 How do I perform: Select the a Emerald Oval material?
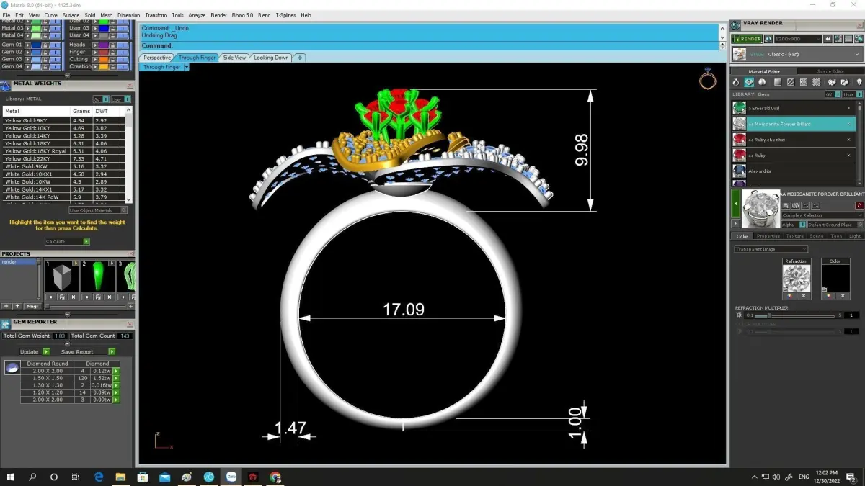click(794, 108)
